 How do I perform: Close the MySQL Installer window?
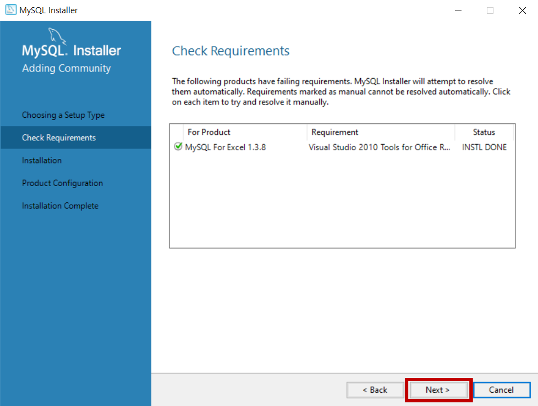(522, 10)
